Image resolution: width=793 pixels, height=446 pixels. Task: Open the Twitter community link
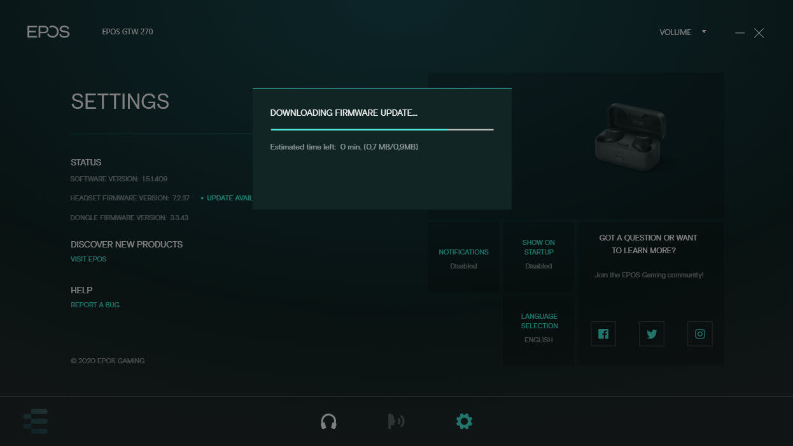[652, 334]
